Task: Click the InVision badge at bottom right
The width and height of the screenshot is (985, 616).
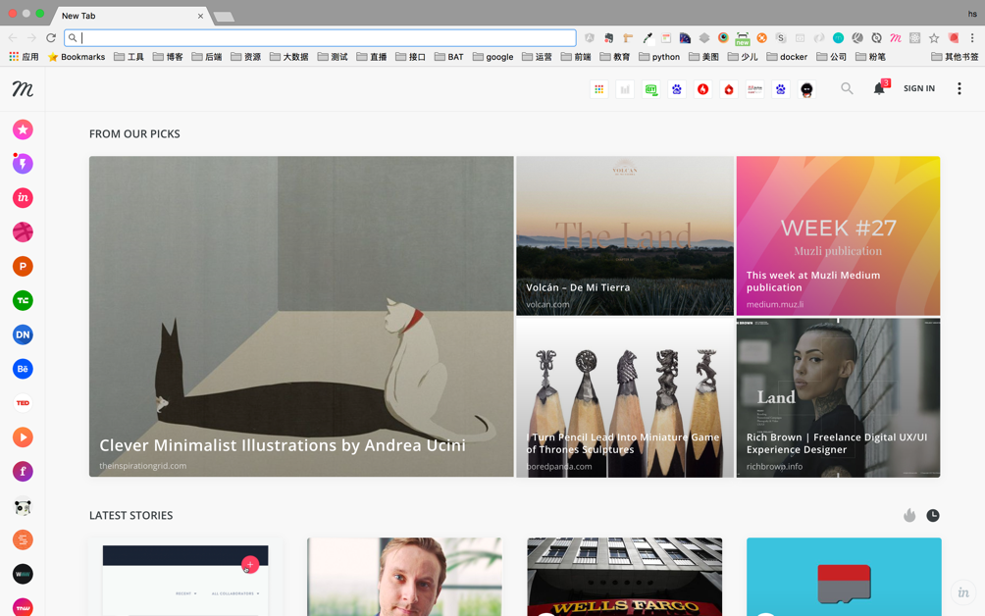Action: [963, 592]
